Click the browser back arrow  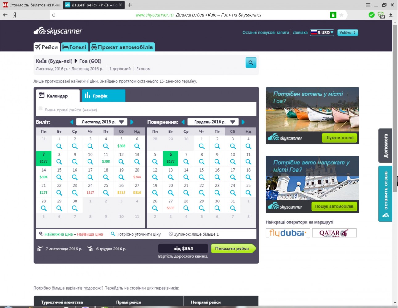(x=5, y=15)
